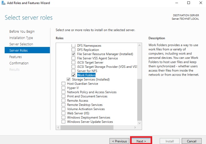Go to Before You Begin step
This screenshot has width=206, height=144.
click(x=22, y=31)
